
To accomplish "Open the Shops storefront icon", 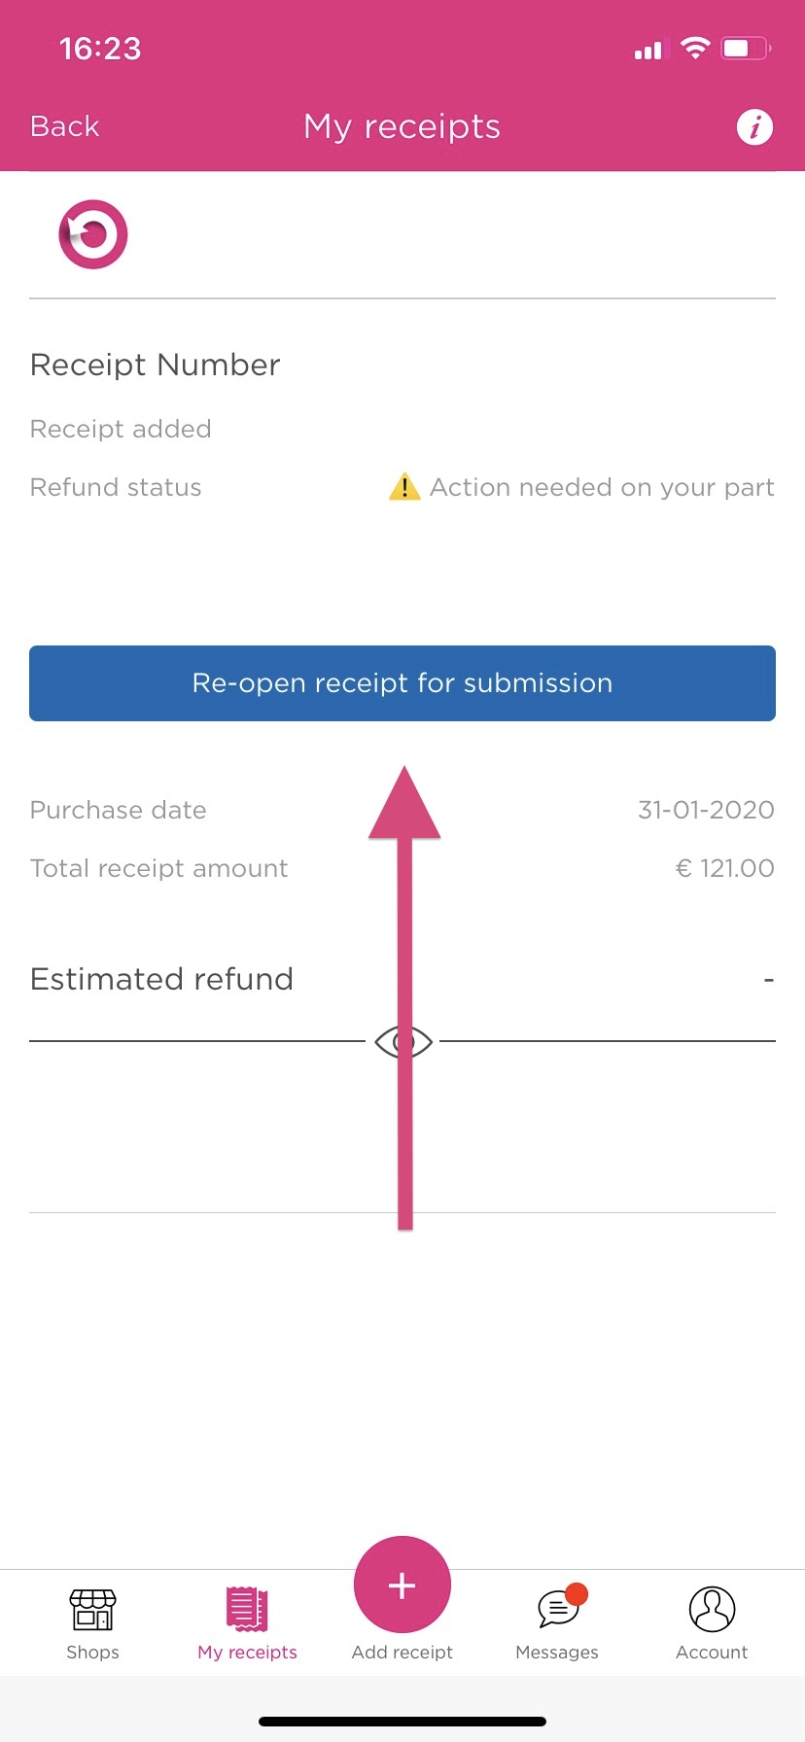I will click(93, 1609).
